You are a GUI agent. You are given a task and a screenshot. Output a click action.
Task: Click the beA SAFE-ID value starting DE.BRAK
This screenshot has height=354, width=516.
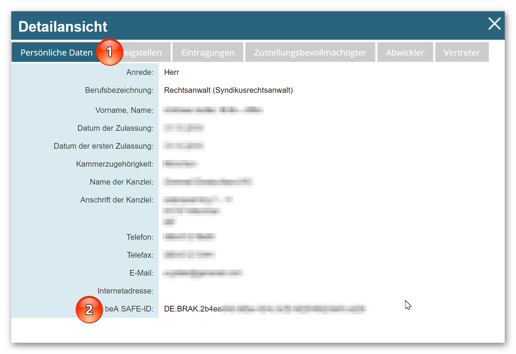[x=265, y=309]
